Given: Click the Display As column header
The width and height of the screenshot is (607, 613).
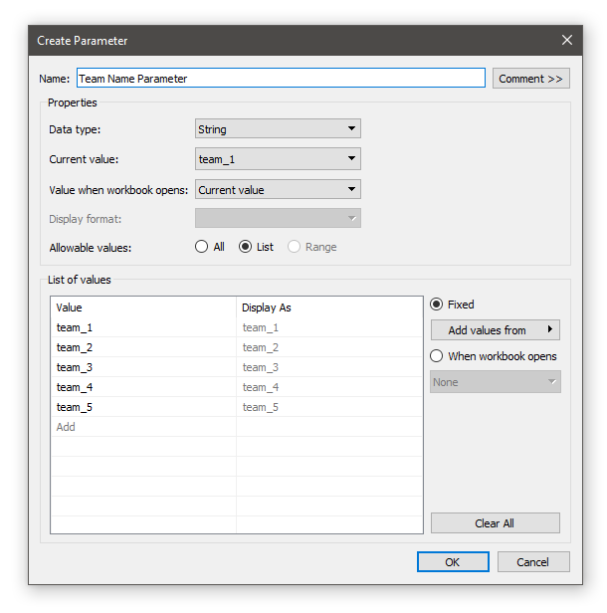Looking at the screenshot, I should point(329,307).
